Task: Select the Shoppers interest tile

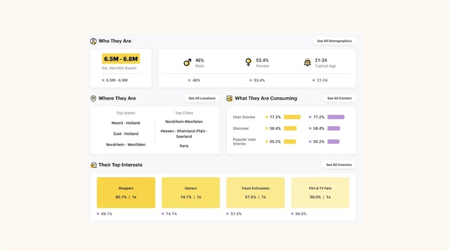Action: click(x=126, y=192)
